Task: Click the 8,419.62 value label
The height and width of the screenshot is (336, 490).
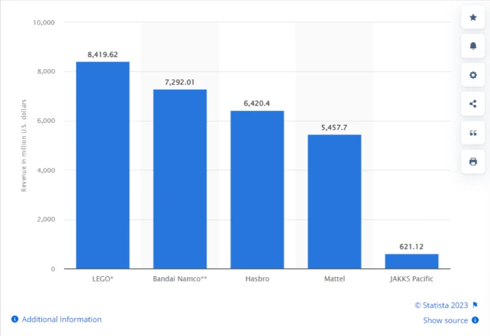Action: click(x=102, y=54)
